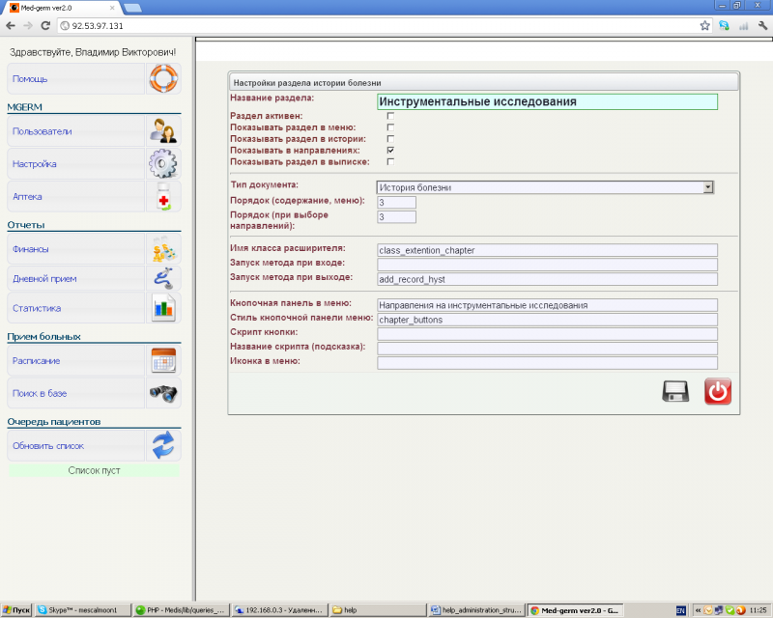The width and height of the screenshot is (773, 618).
Task: Click the binoculars database search icon
Action: (x=163, y=393)
